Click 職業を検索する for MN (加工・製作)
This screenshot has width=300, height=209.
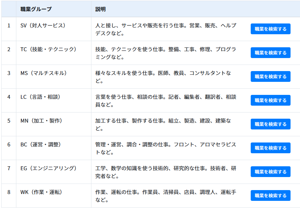[x=270, y=124]
